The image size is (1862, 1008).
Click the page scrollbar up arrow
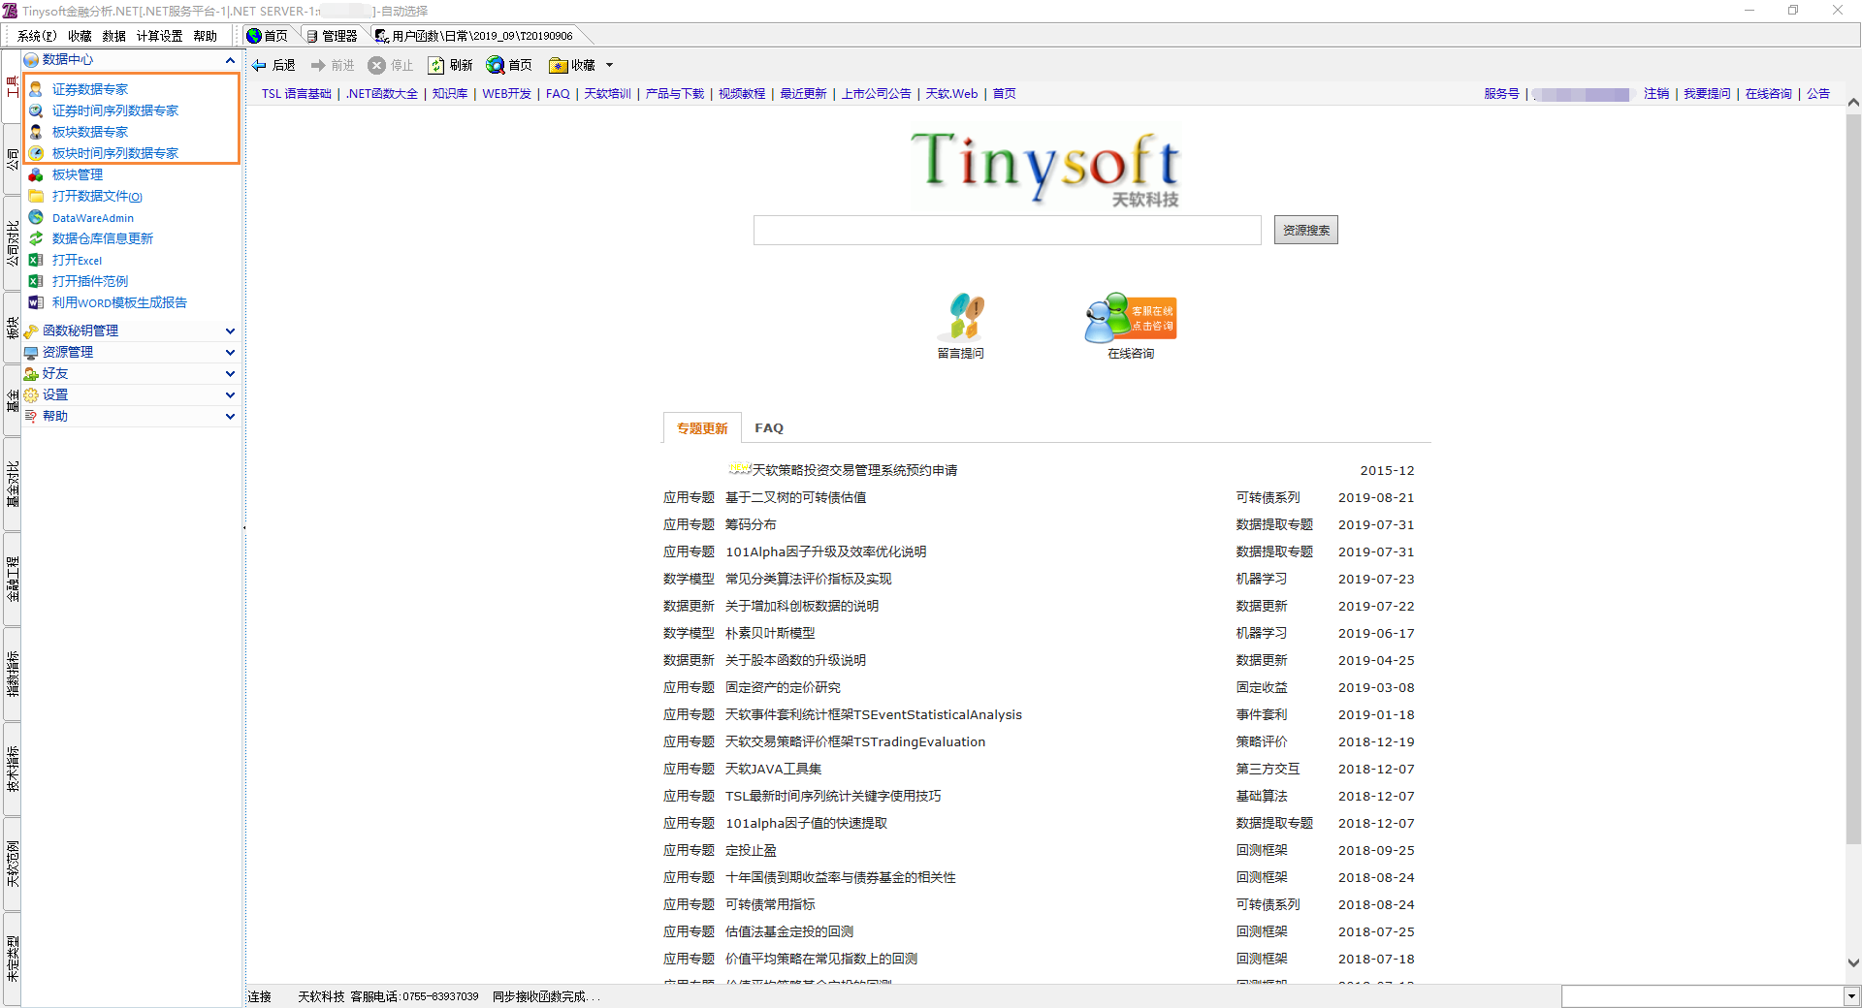[x=1853, y=102]
